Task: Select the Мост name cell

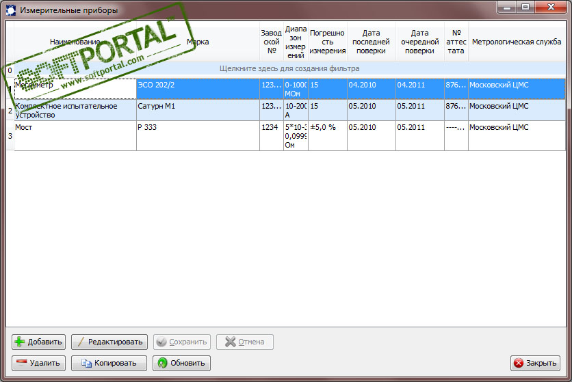Action: 75,135
